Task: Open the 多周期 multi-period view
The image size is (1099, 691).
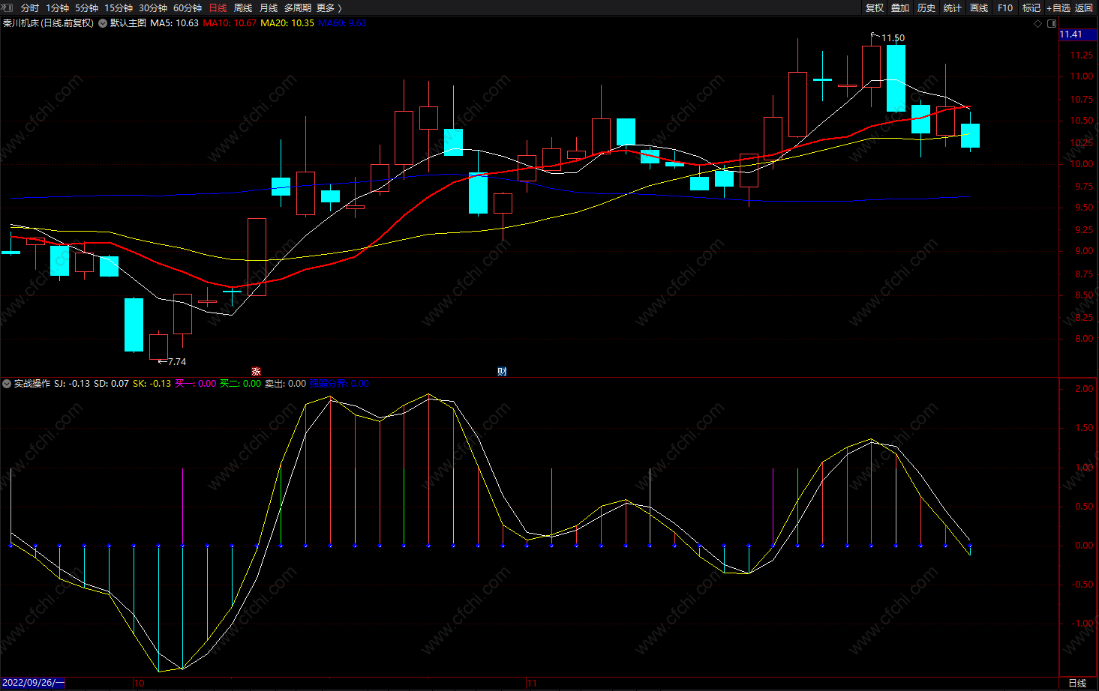Action: coord(298,8)
